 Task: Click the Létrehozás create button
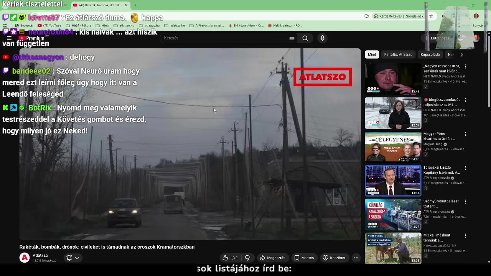(437, 38)
